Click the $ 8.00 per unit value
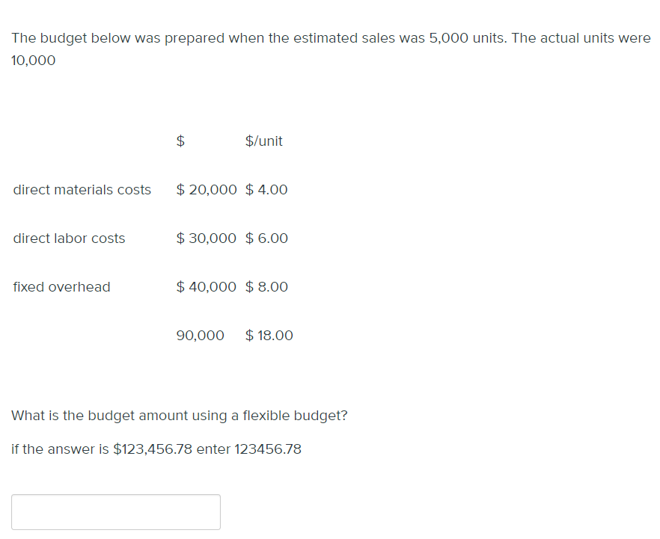 266,287
